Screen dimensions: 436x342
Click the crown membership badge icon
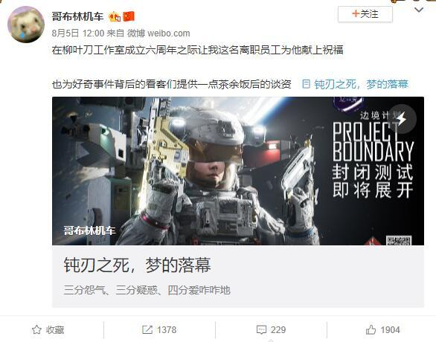click(115, 16)
